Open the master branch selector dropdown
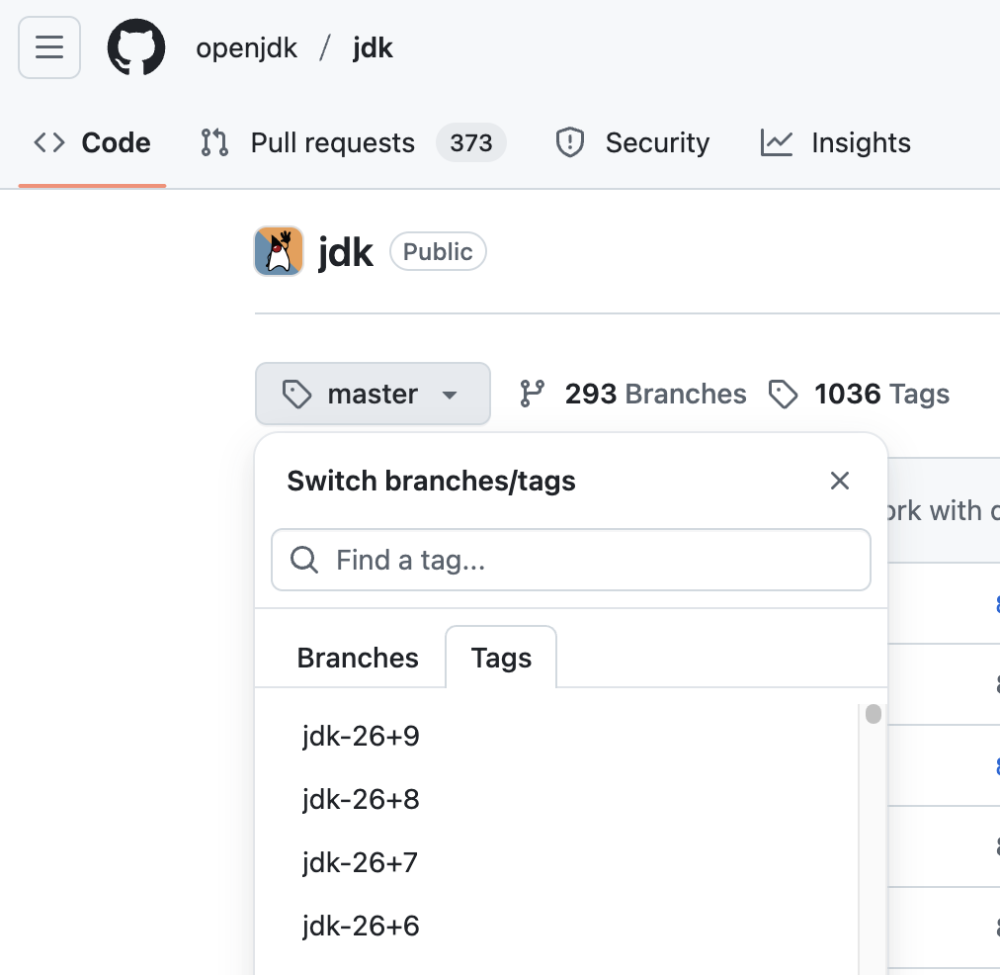This screenshot has width=1000, height=975. 373,394
